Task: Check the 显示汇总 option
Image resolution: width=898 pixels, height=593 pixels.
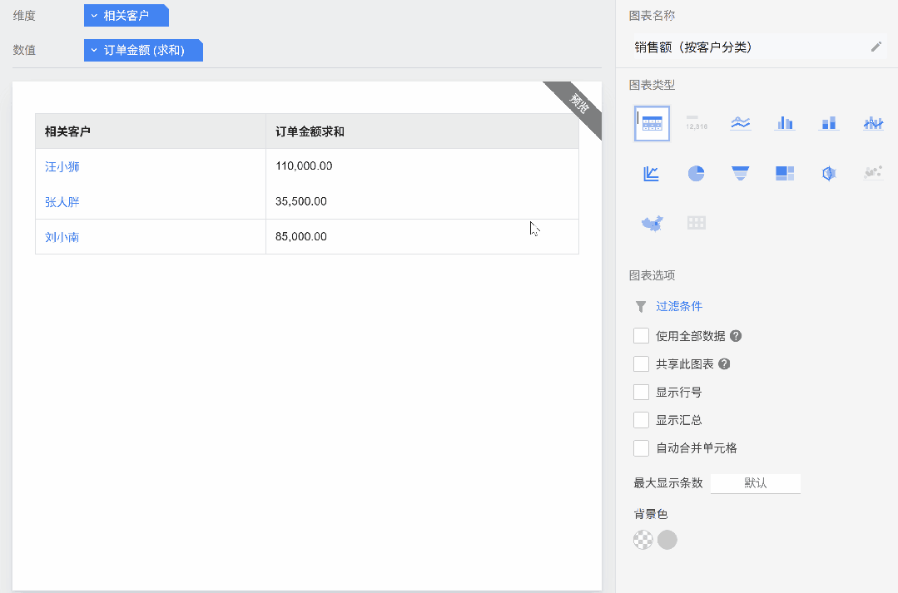Action: 642,420
